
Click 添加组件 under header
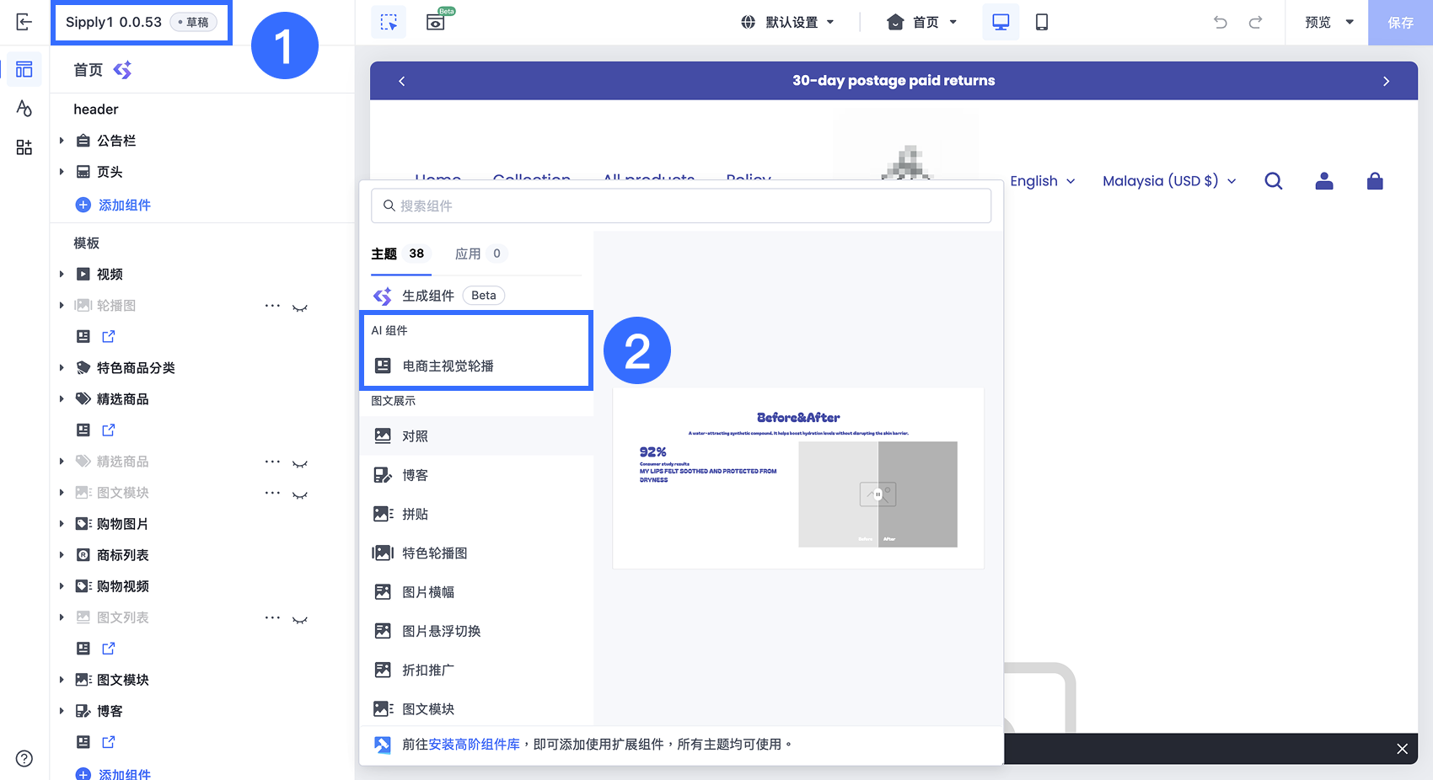(x=114, y=205)
